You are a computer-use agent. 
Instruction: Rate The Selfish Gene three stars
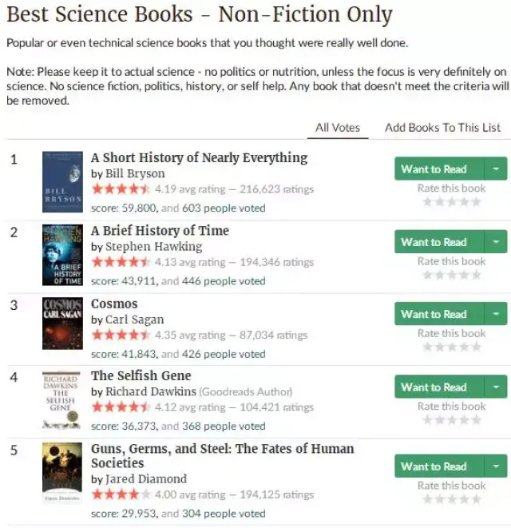coord(452,420)
